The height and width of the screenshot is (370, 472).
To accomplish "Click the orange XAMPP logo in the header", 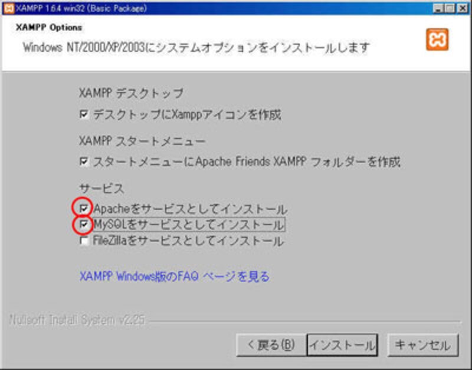I will pos(437,39).
